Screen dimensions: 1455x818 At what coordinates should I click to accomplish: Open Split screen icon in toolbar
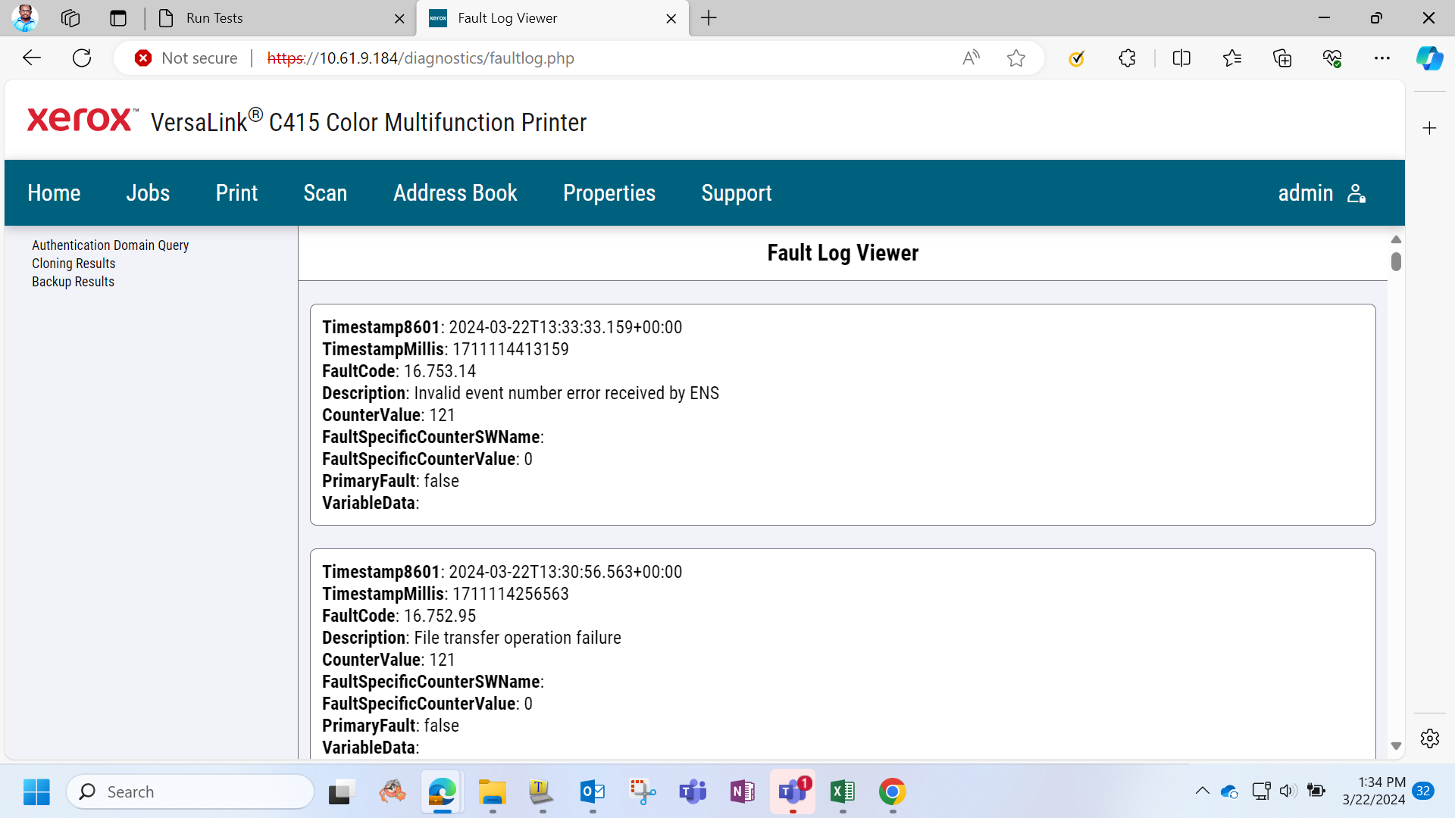coord(1181,58)
